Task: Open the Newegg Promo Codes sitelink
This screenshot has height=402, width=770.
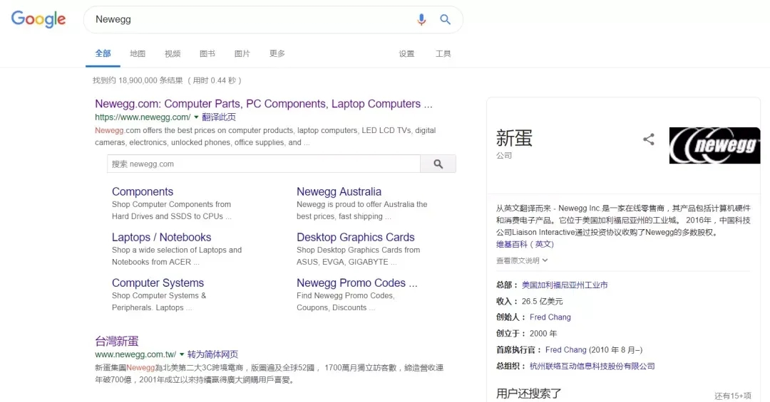Action: [357, 283]
